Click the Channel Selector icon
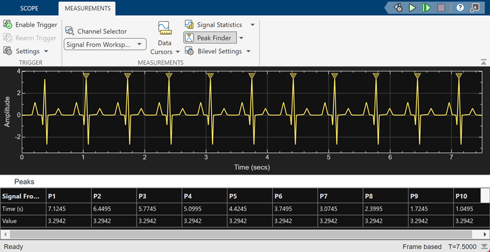The image size is (490, 252). [69, 31]
